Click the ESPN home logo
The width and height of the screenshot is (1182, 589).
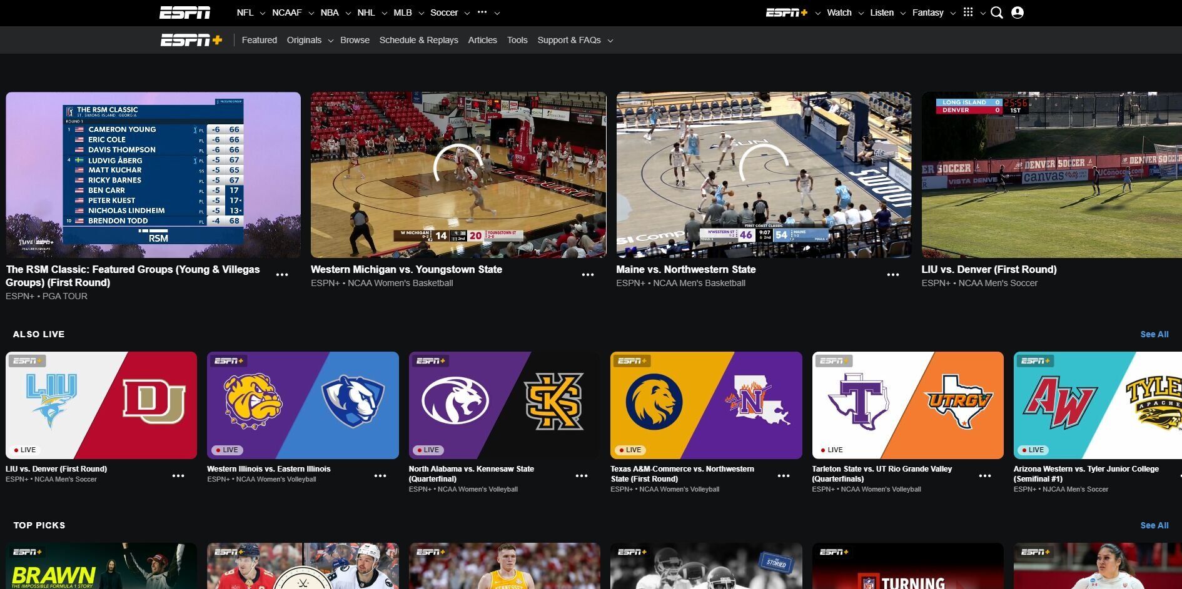click(x=184, y=12)
